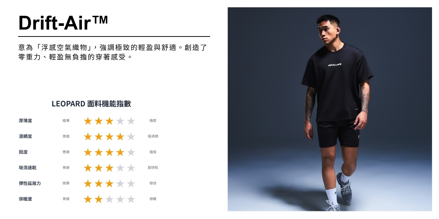Click the Drift-Air™ heading
Image resolution: width=439 pixels, height=219 pixels.
click(63, 23)
